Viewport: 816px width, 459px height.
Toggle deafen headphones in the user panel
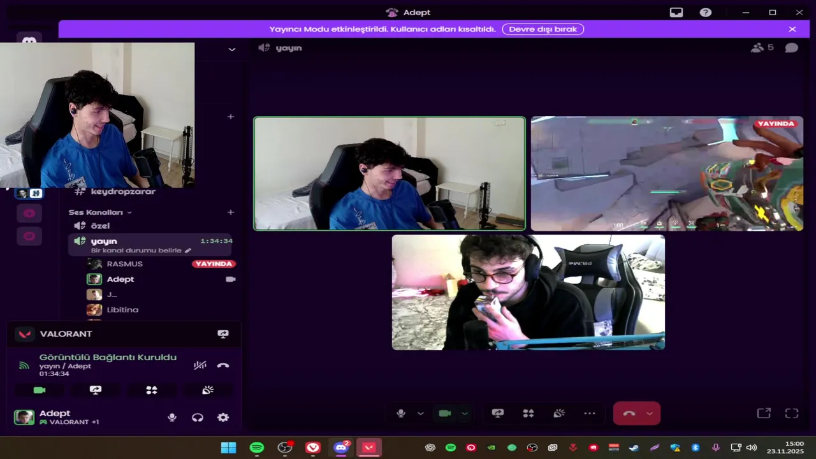point(198,418)
